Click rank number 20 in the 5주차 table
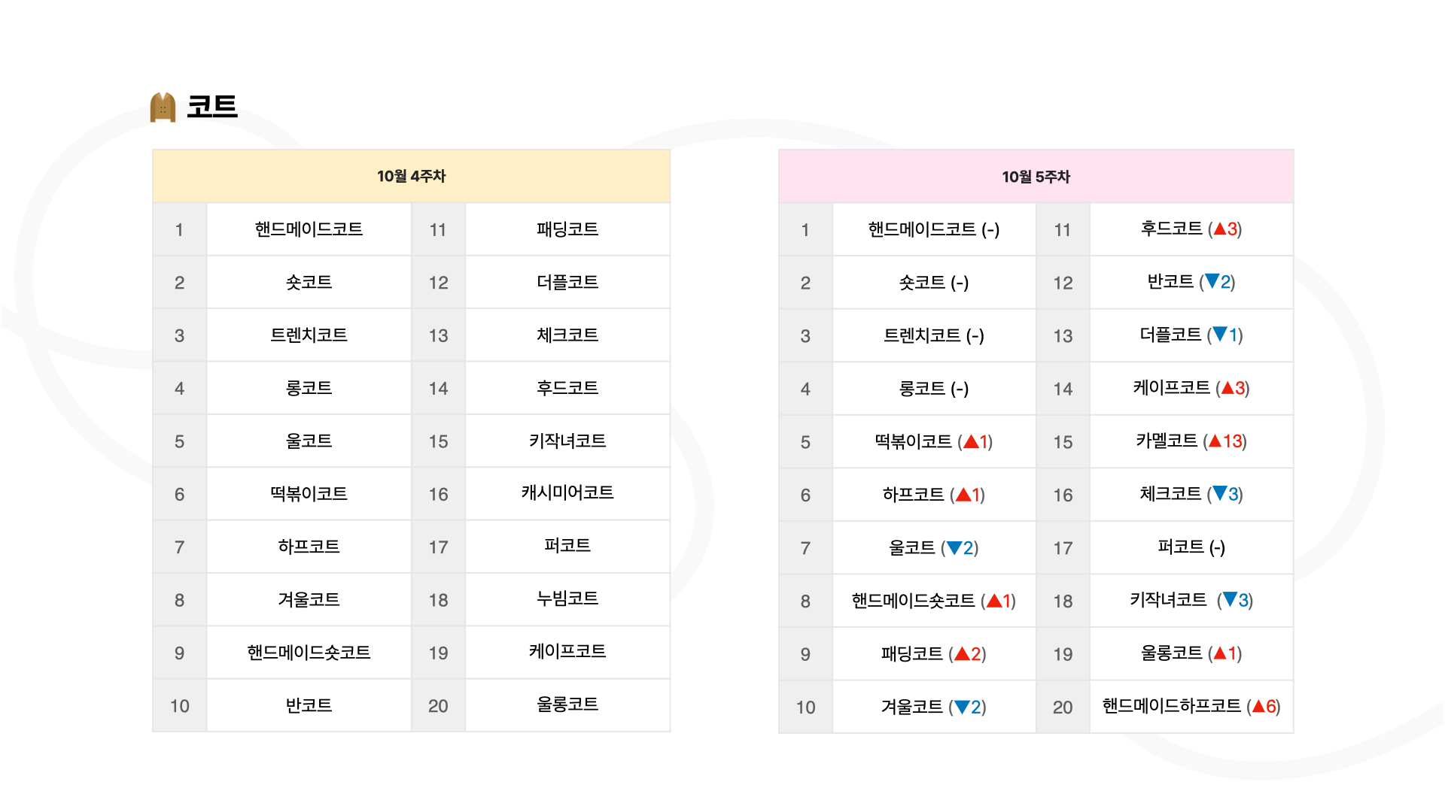This screenshot has width=1445, height=812. tap(1062, 707)
